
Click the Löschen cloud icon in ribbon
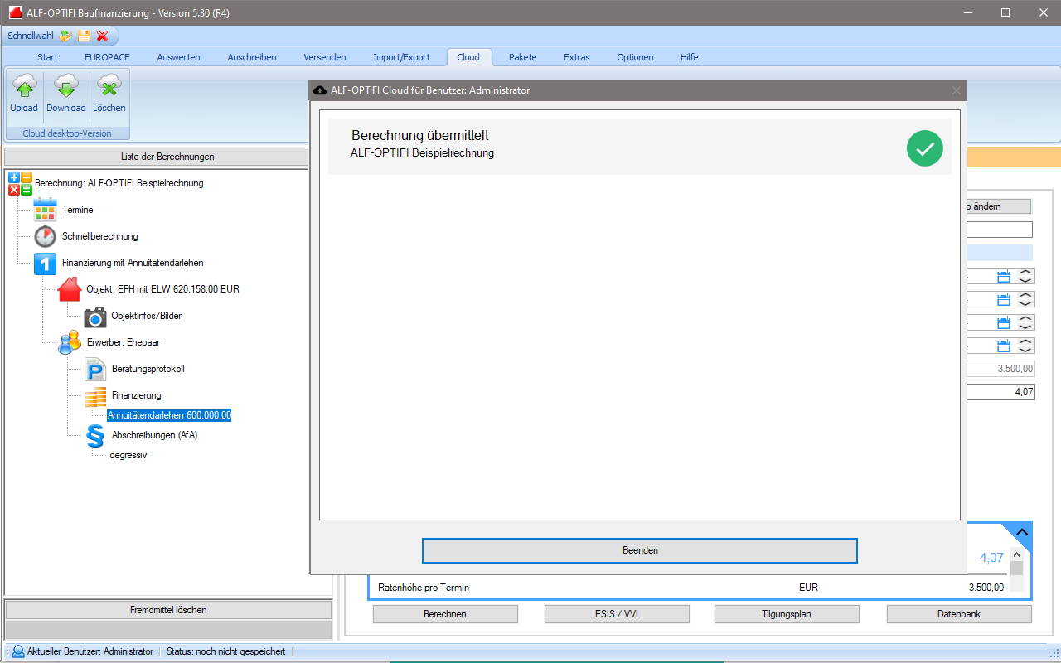click(x=109, y=86)
